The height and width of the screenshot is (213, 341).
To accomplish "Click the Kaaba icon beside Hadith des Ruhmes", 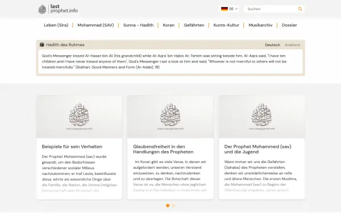I will (41, 45).
